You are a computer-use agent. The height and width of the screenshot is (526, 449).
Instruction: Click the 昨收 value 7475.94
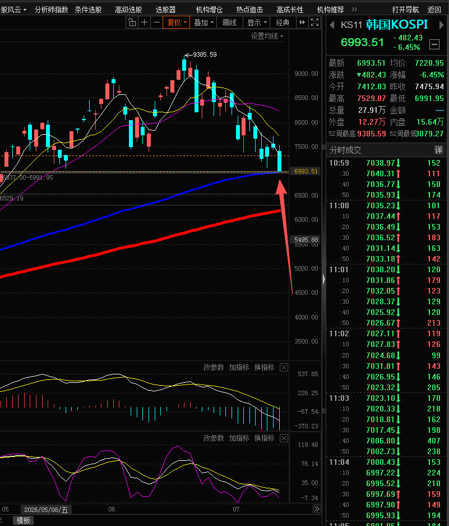pyautogui.click(x=429, y=86)
